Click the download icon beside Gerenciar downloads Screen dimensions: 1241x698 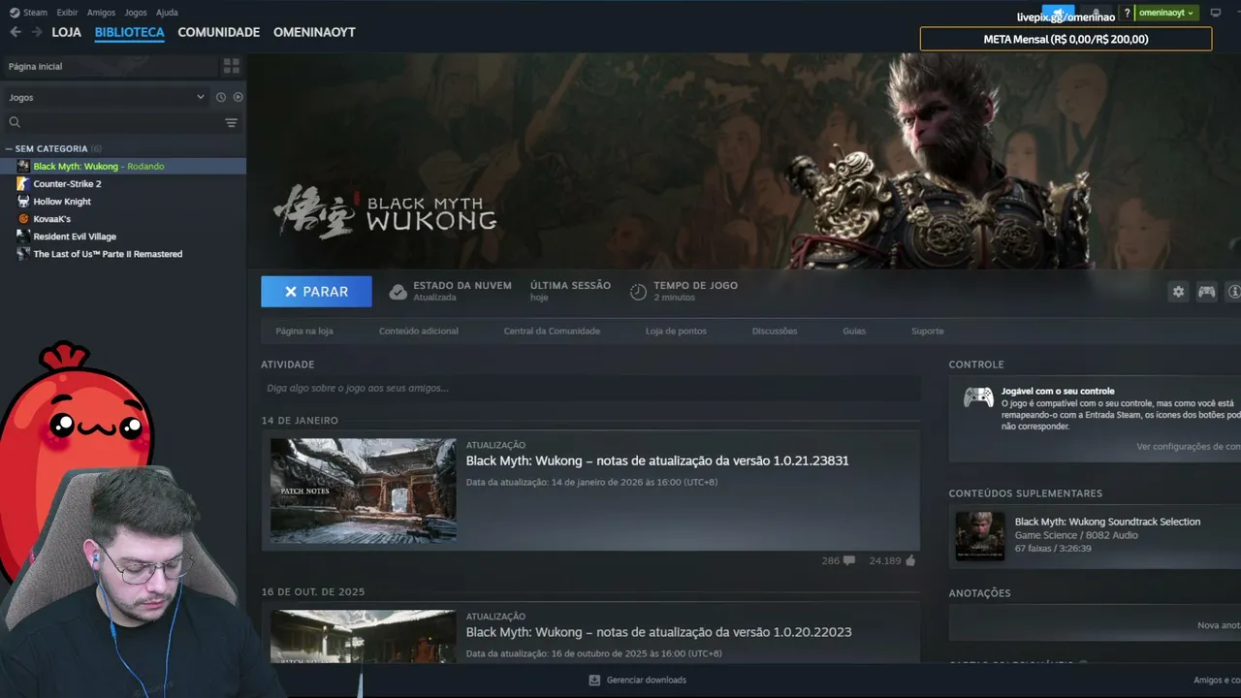point(594,680)
